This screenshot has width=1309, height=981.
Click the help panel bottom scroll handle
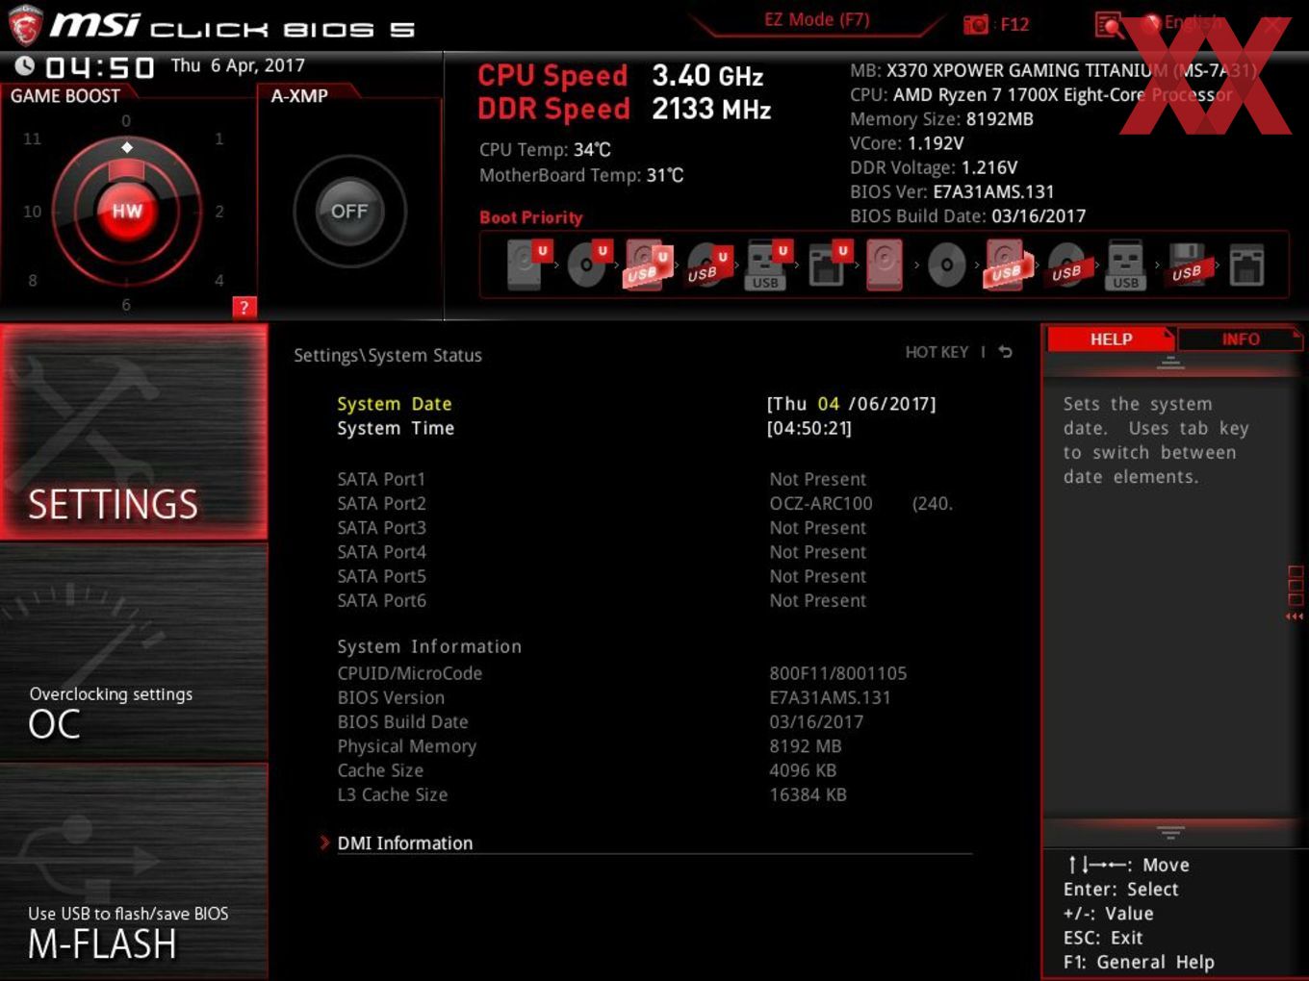click(1170, 833)
